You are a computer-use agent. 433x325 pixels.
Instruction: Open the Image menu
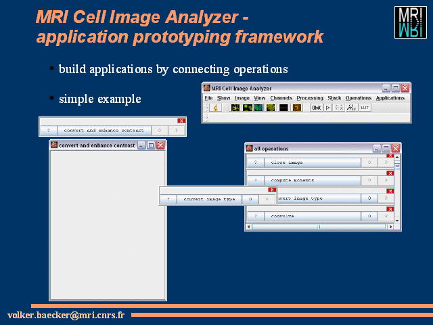click(x=242, y=97)
